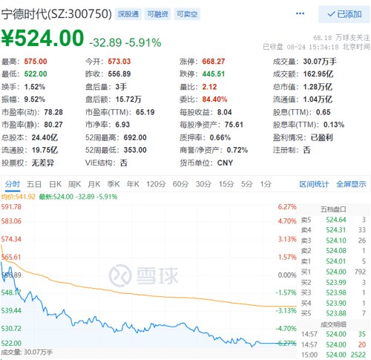Click the 换手 value 1.52%
Screen dimensions: 371x360
[x=35, y=87]
